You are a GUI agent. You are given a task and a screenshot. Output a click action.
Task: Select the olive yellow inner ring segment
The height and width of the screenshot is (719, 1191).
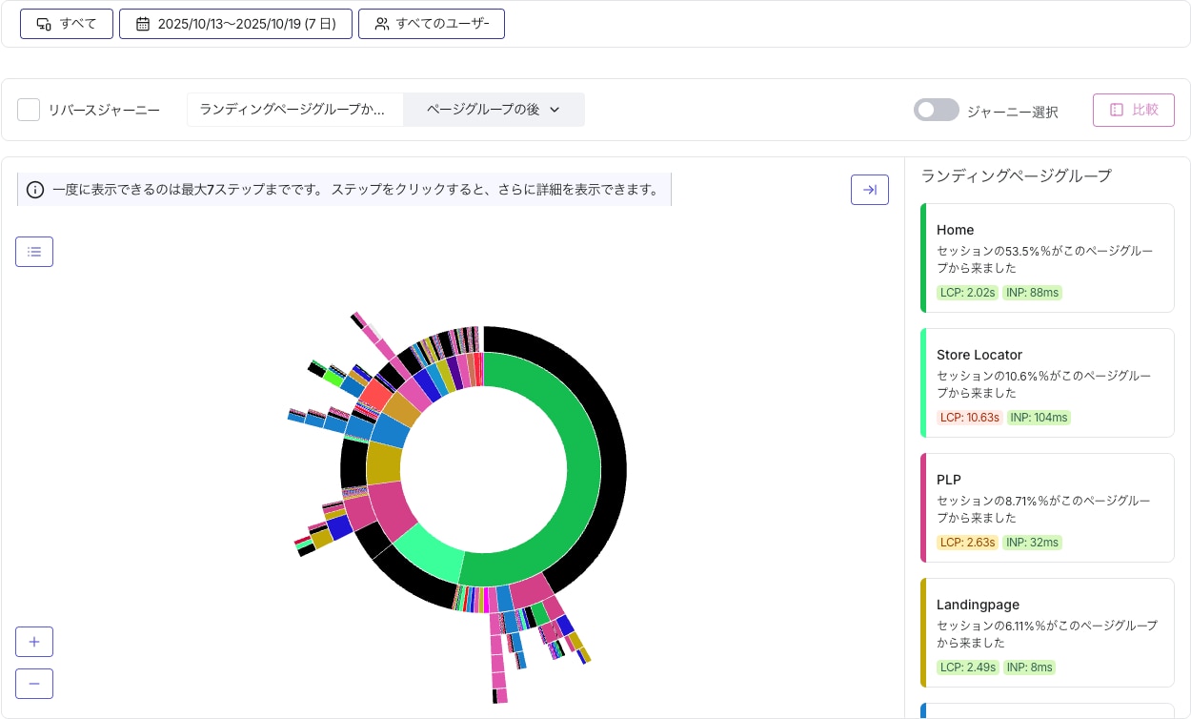pyautogui.click(x=384, y=462)
